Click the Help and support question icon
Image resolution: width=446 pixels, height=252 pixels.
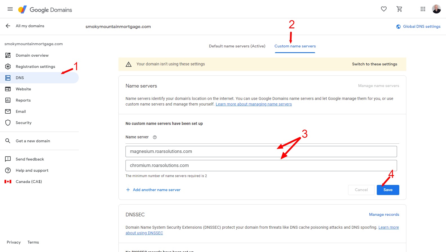pos(8,170)
